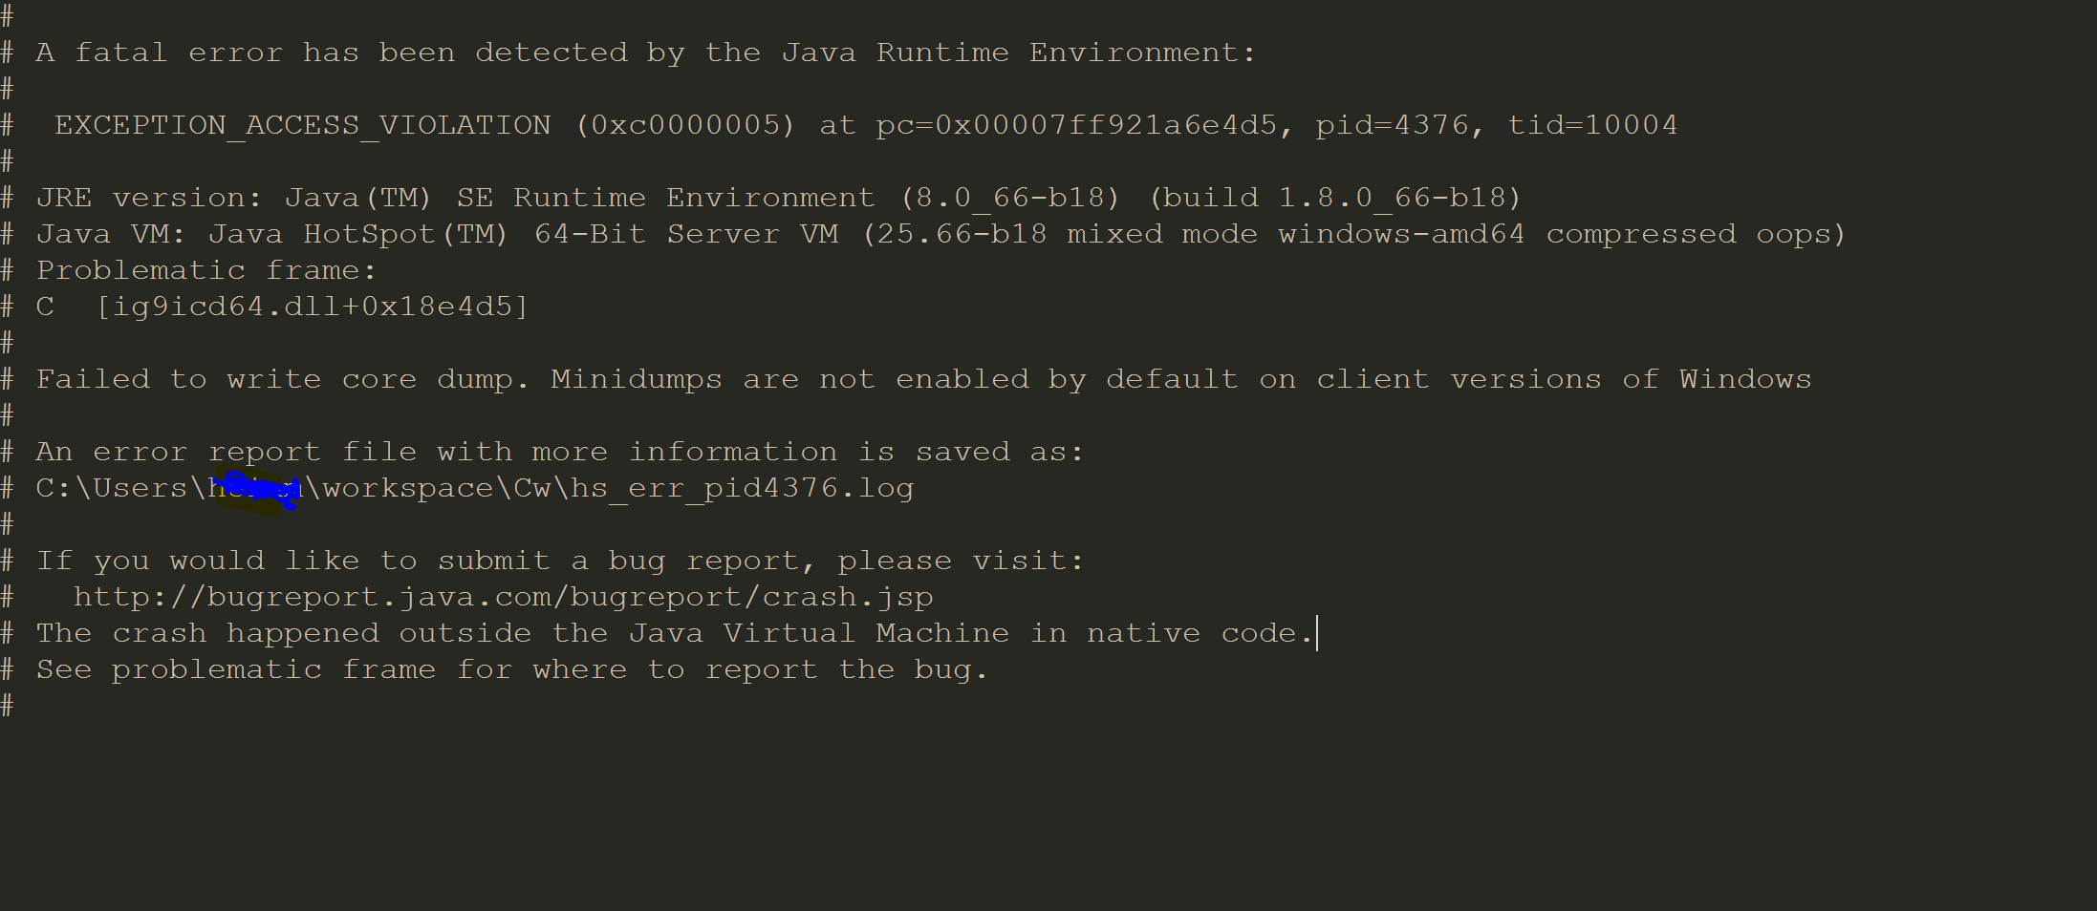Viewport: 2097px width, 911px height.
Task: Click "Java HotSpot(TM)" in the VM line
Action: point(357,234)
